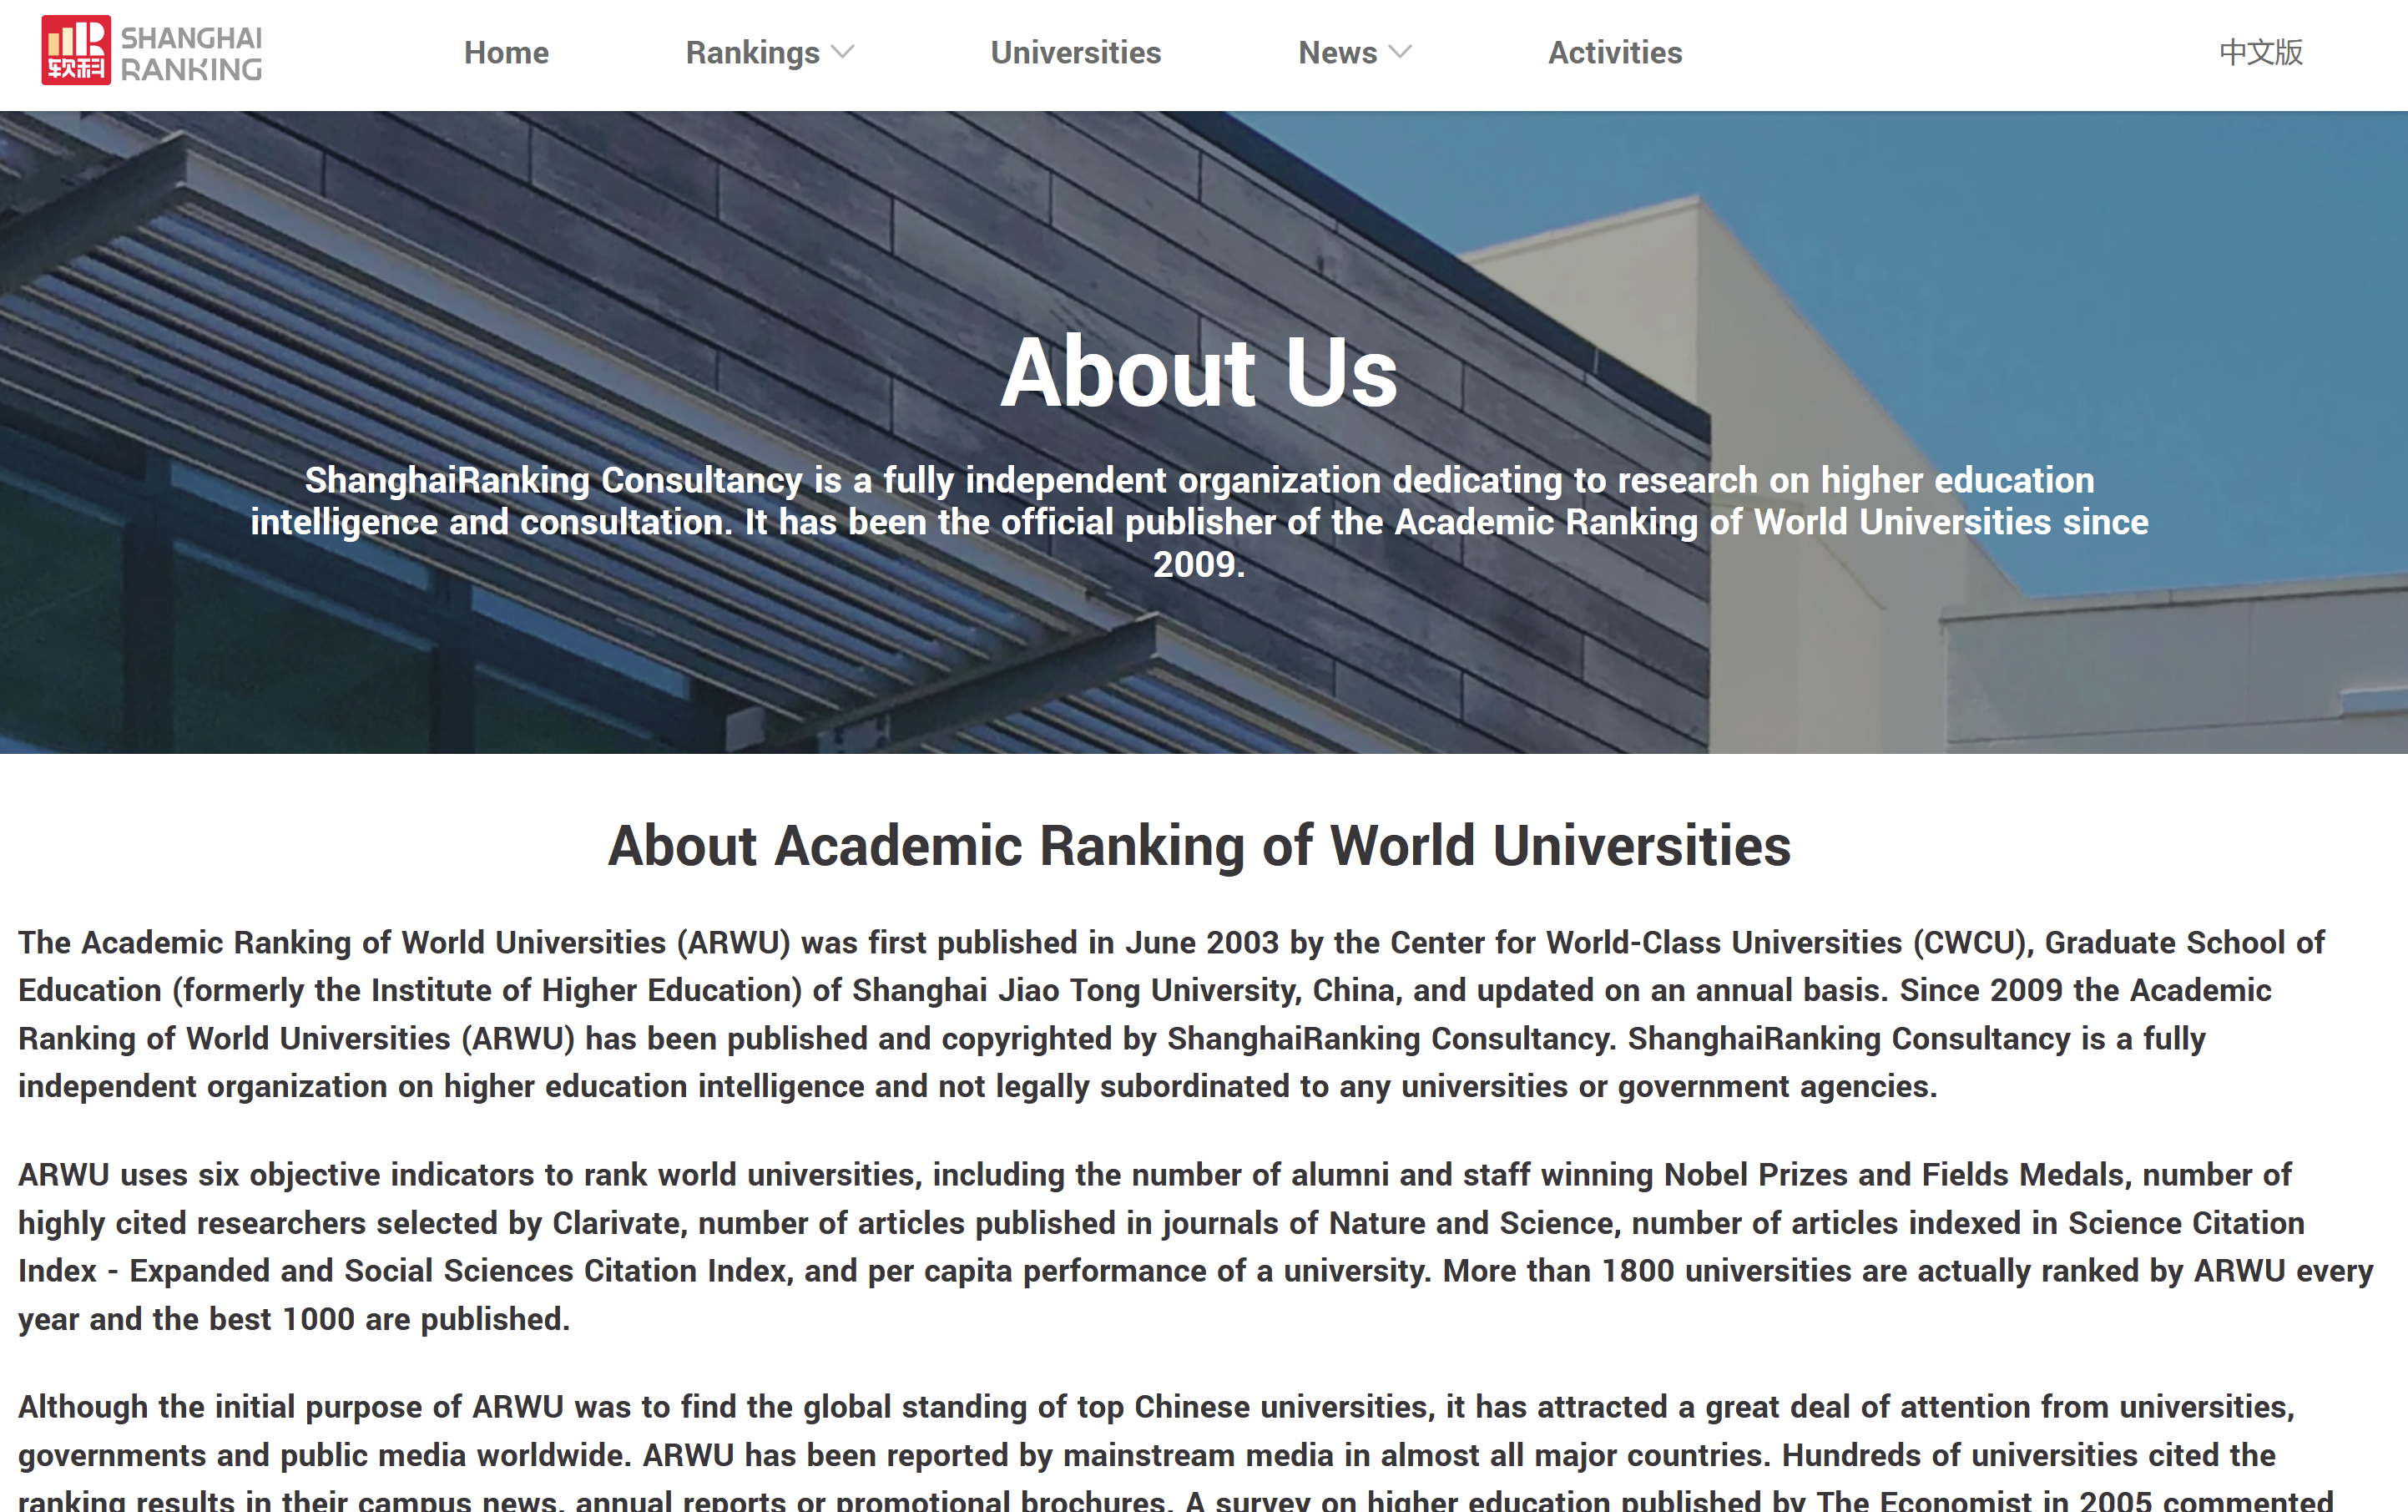Viewport: 2408px width, 1512px height.
Task: Expand the chevron beside News
Action: click(1401, 52)
